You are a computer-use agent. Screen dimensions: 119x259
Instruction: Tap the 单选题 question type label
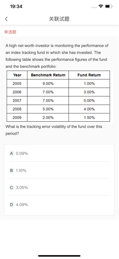click(10, 32)
